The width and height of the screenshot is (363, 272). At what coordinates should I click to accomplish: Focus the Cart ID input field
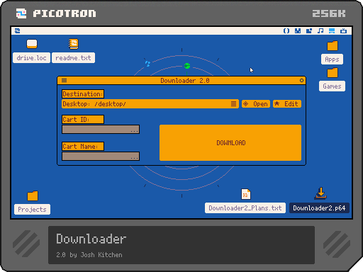click(x=101, y=130)
